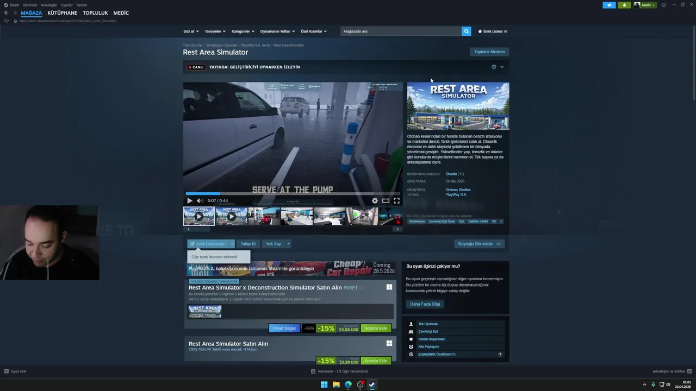This screenshot has height=391, width=696.
Task: Click the Erişilebilirlik accessibility icon
Action: 411,354
